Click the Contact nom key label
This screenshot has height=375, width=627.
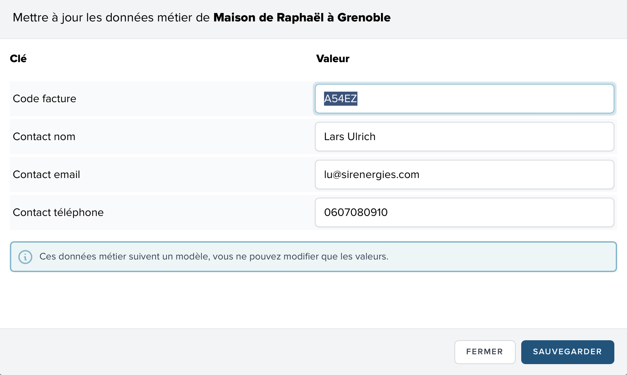pos(44,137)
